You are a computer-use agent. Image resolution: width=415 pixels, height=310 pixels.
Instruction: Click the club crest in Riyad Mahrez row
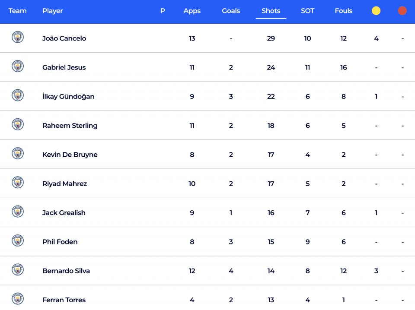tap(18, 182)
